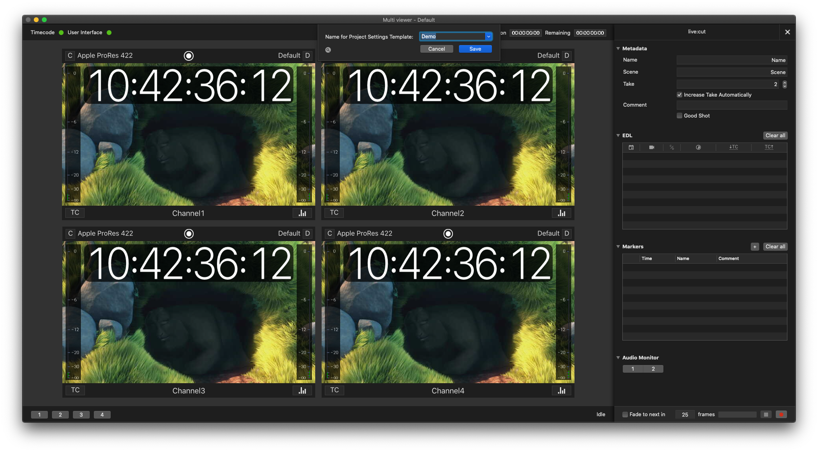Click the camera column icon in EDL
Viewport: 818px width, 452px height.
pyautogui.click(x=652, y=147)
